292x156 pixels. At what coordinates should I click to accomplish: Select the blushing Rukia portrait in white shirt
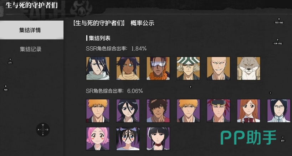tap(128, 139)
